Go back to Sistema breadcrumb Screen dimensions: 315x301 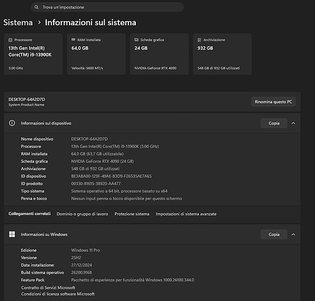click(x=18, y=22)
